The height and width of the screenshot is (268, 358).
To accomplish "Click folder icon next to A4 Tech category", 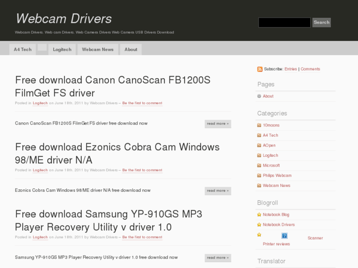I will tap(259, 135).
